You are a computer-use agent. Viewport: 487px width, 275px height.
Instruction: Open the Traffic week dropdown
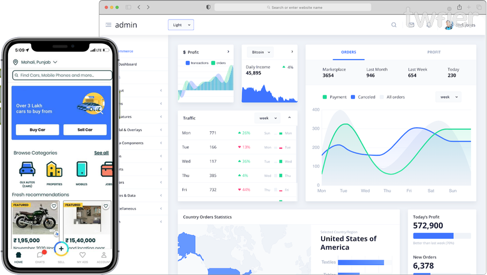click(267, 118)
